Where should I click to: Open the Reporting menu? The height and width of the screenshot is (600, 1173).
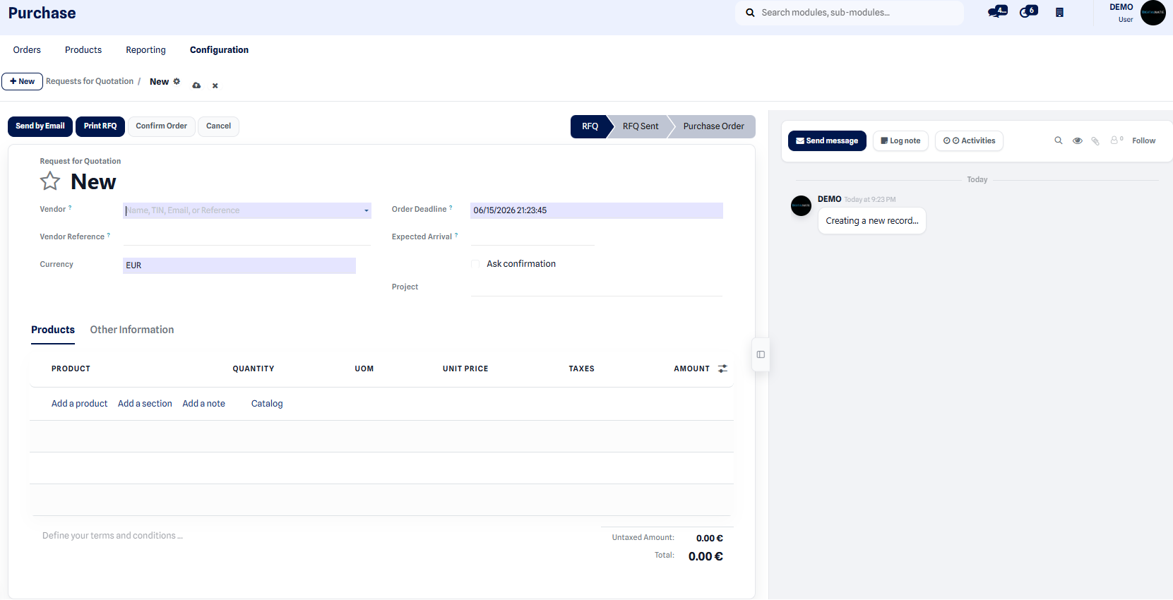[145, 50]
